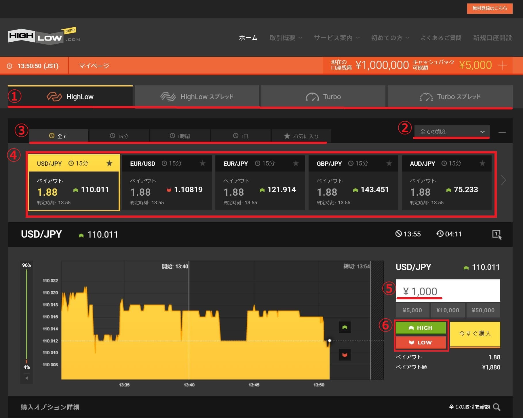The width and height of the screenshot is (523, 418).
Task: Favorite EUR/JPY with its star icon
Action: click(296, 163)
